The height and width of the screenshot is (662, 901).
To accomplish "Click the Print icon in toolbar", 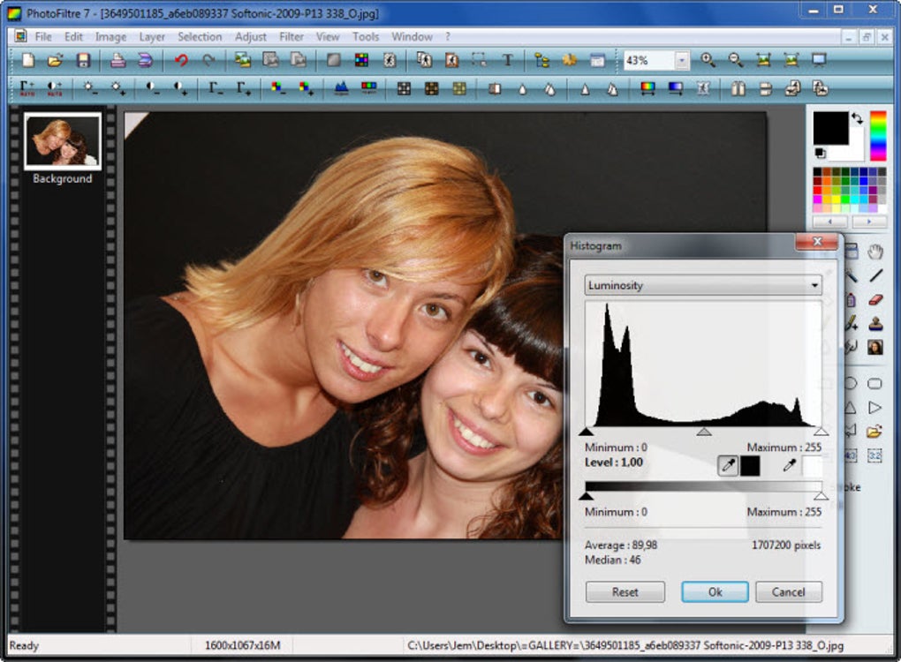I will click(118, 60).
